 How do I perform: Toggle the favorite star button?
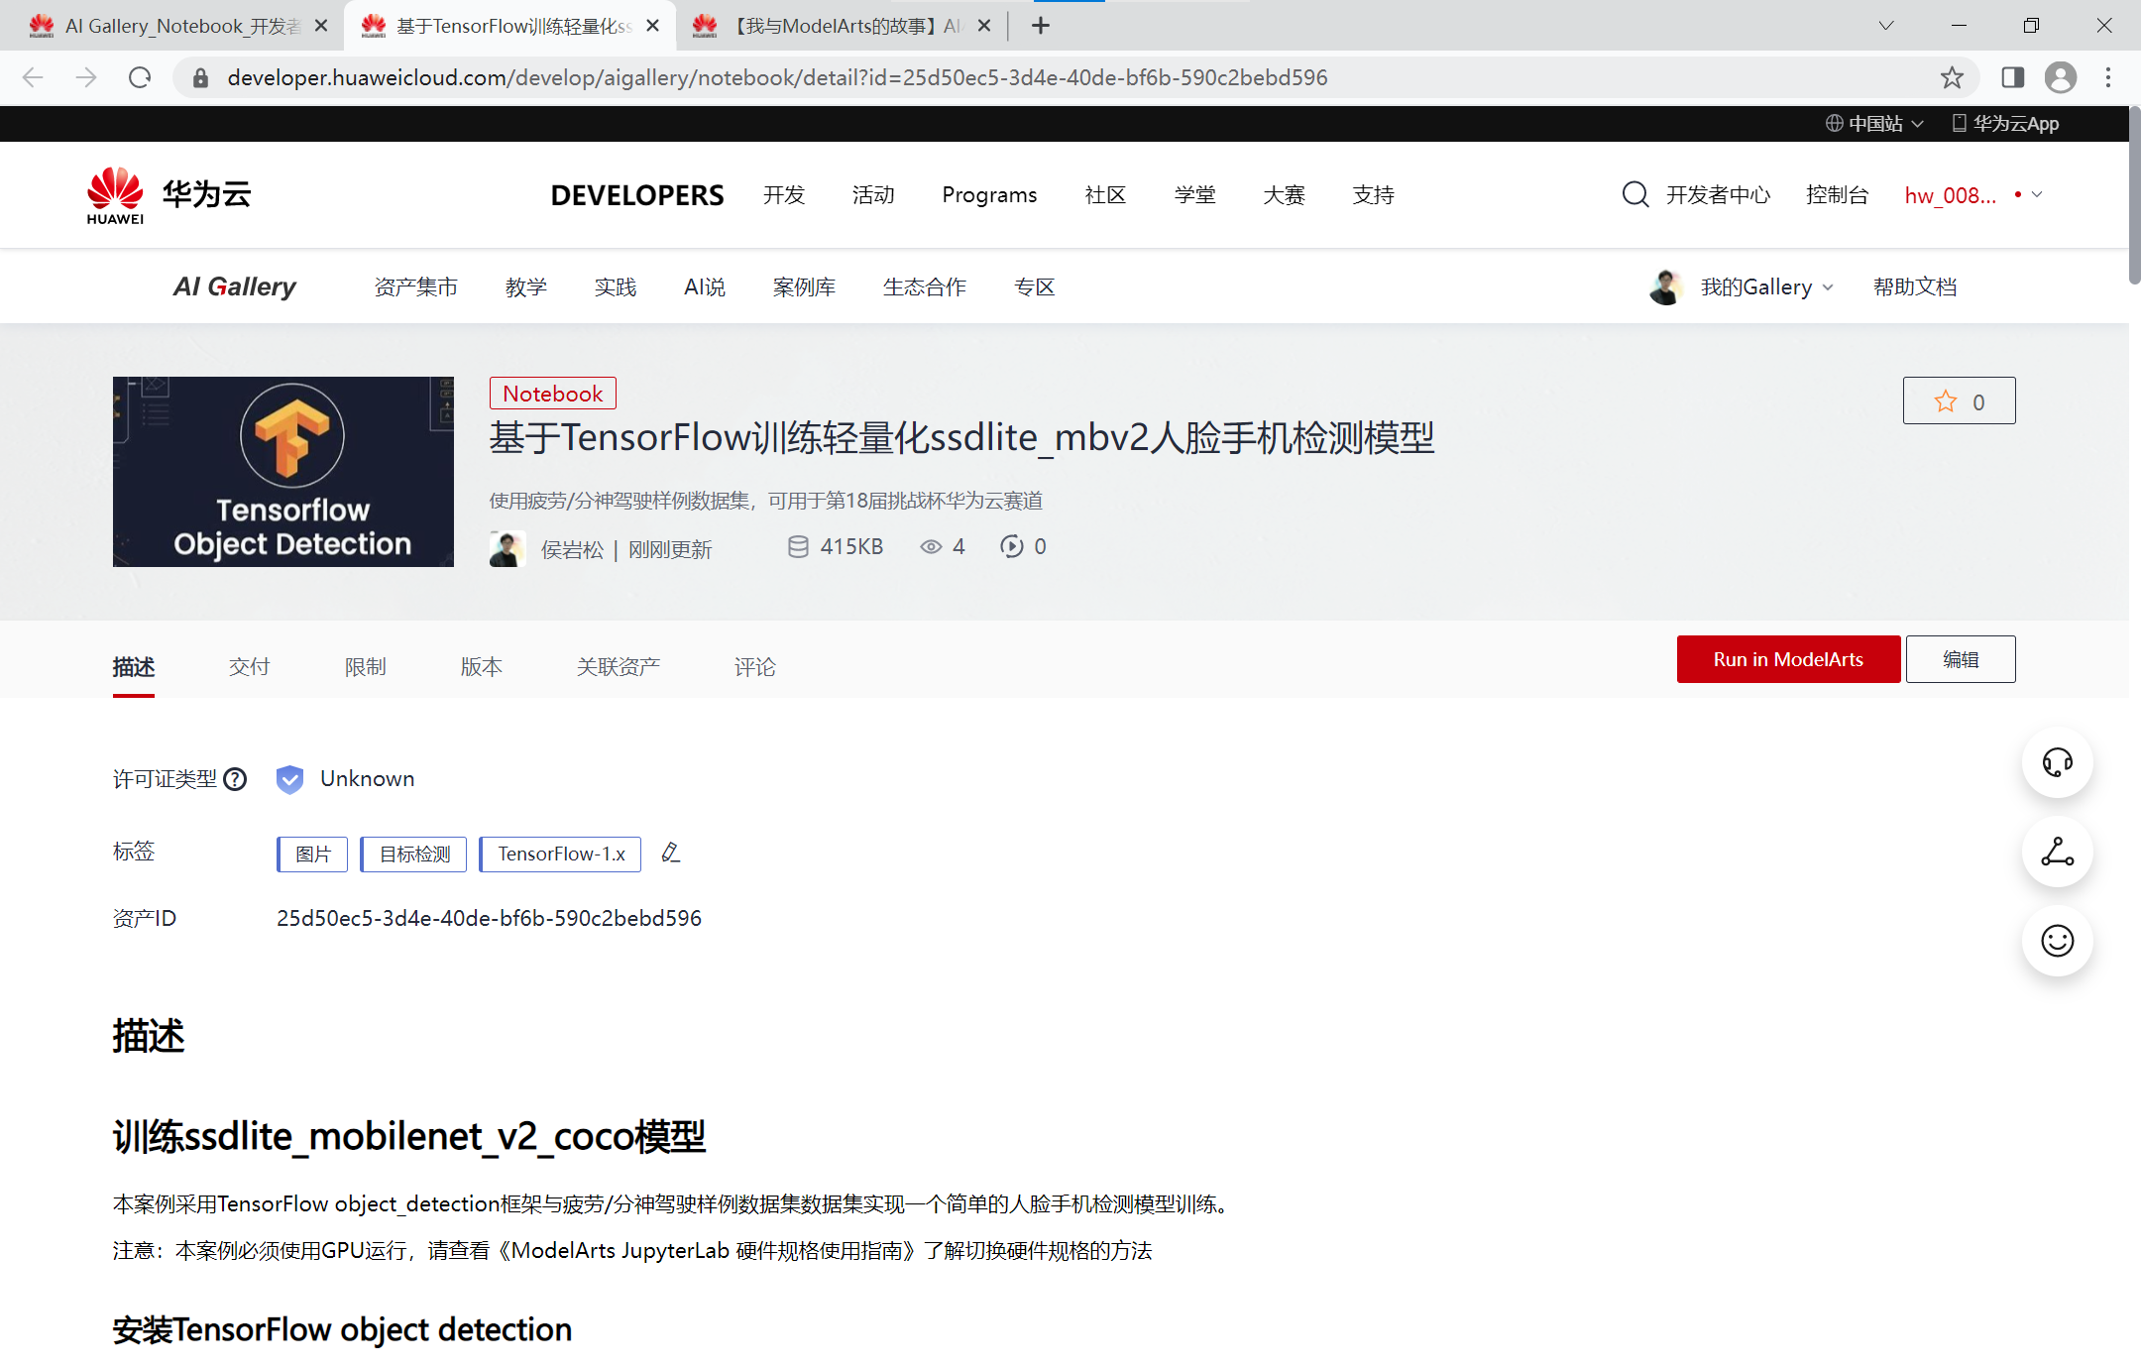tap(1959, 401)
